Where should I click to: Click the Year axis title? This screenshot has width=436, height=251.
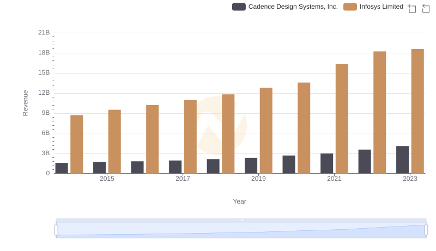click(239, 201)
